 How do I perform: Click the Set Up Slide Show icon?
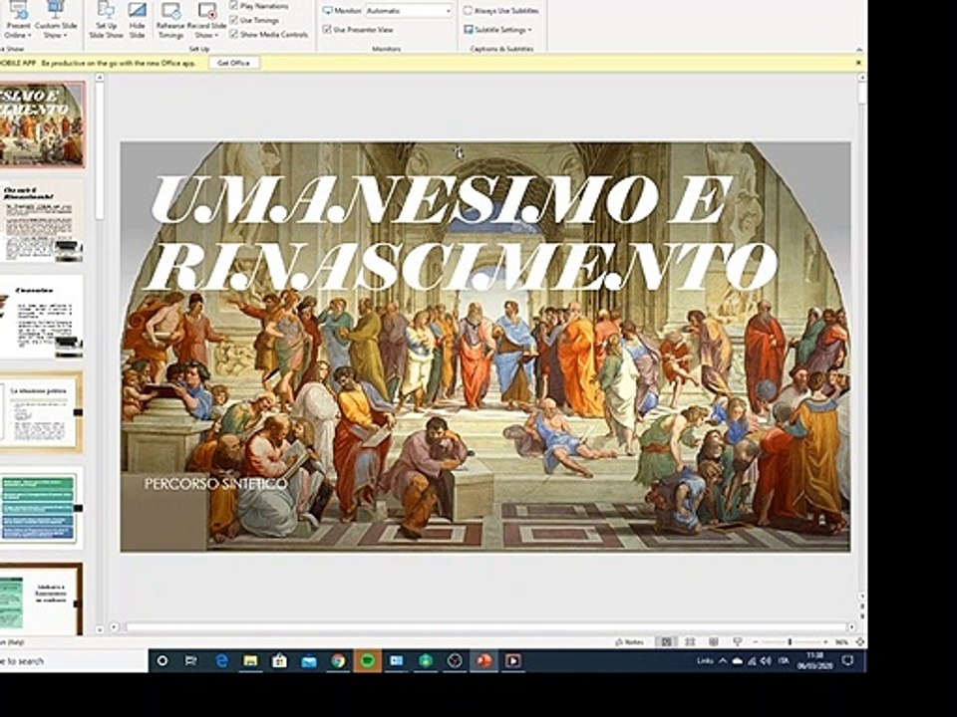click(x=106, y=11)
